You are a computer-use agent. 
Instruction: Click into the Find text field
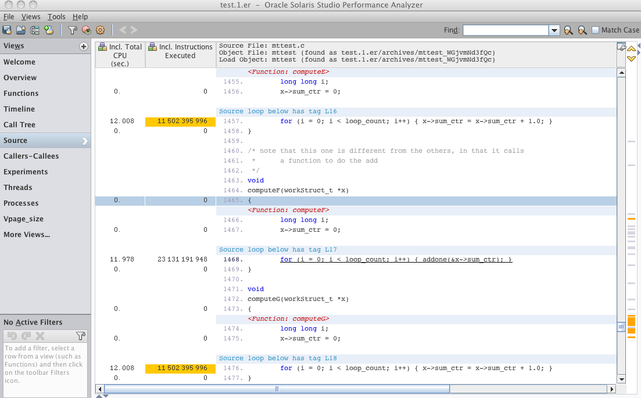click(506, 30)
